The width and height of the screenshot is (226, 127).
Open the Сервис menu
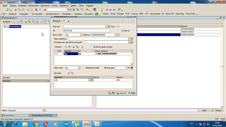[73, 6]
